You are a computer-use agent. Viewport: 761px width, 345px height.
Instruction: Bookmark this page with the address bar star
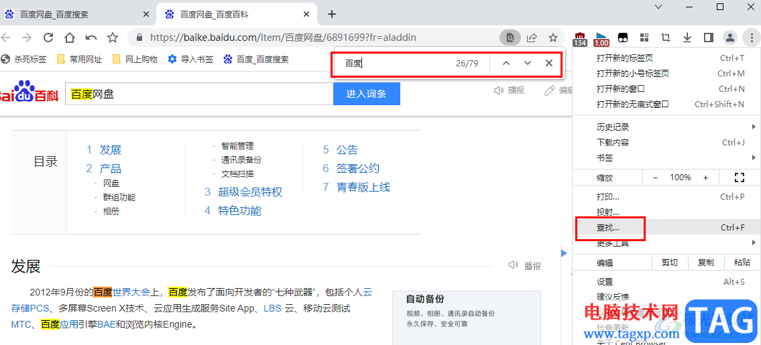(x=552, y=38)
